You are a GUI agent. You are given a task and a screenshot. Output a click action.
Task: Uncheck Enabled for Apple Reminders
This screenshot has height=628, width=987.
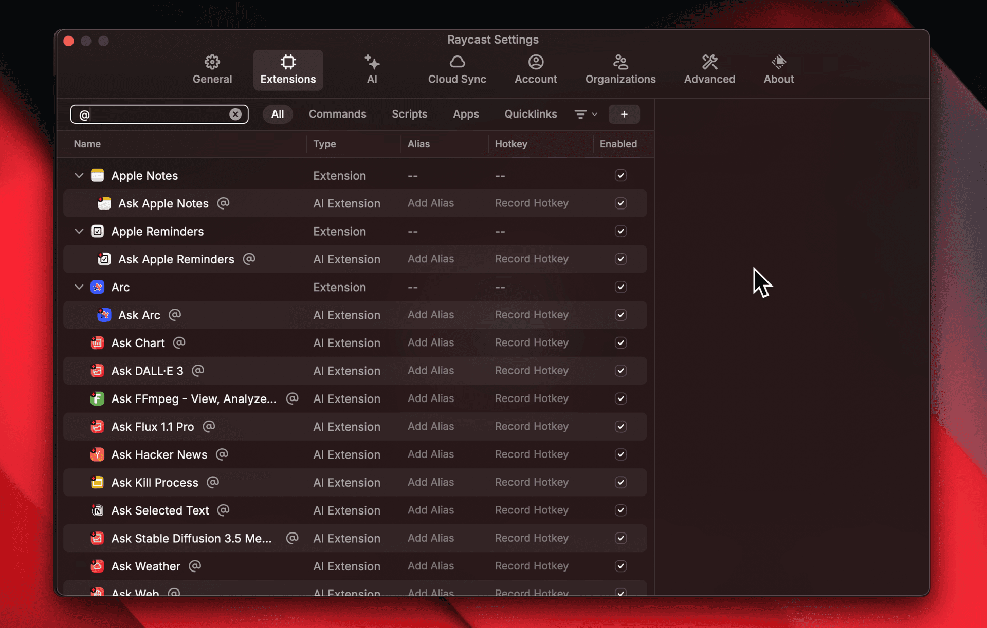click(x=620, y=231)
